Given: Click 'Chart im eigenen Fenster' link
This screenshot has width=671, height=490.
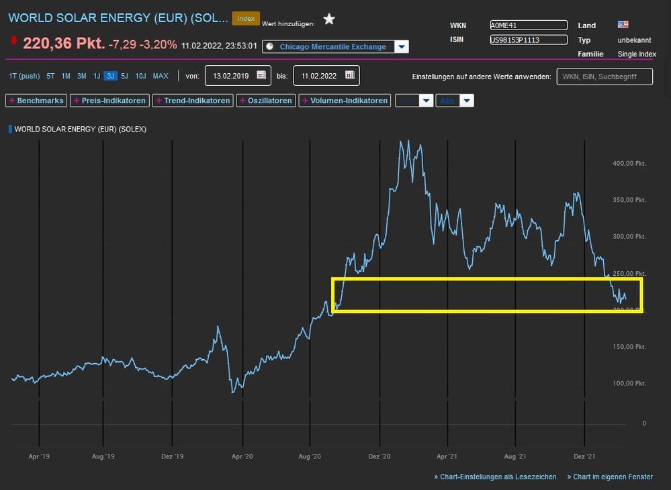Looking at the screenshot, I should 610,477.
